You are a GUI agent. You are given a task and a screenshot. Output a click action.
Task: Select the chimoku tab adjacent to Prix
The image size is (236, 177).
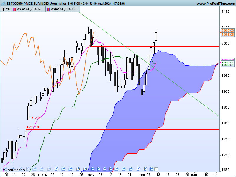click(28, 9)
